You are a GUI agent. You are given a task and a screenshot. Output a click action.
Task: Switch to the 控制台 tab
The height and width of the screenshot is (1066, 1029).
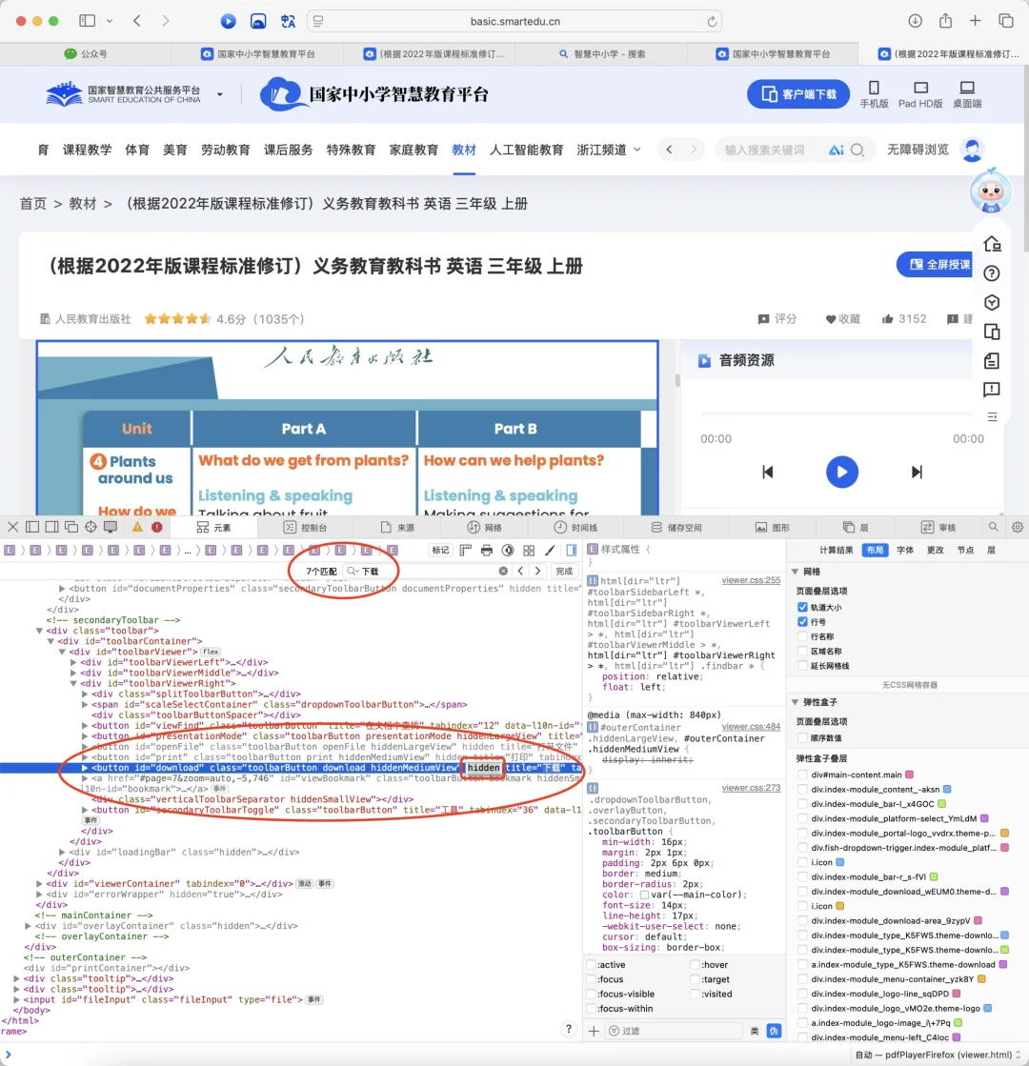click(305, 528)
